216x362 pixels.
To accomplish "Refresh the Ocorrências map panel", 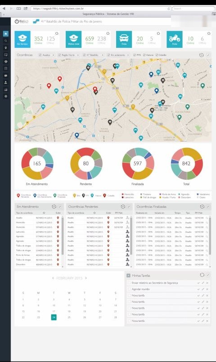I will click(201, 55).
